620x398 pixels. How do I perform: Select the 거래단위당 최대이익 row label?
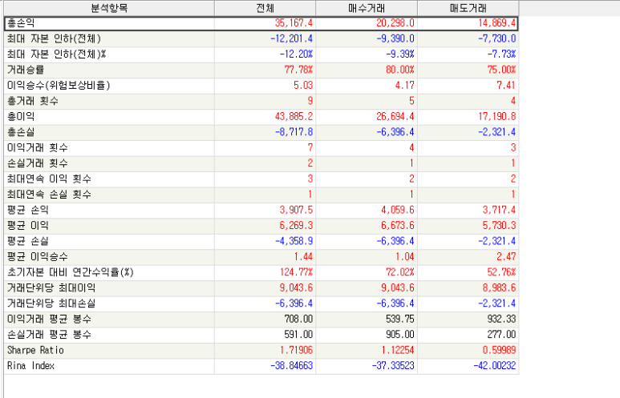(51, 287)
